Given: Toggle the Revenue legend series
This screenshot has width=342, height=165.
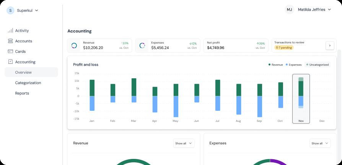Looking at the screenshot, I should (x=275, y=65).
